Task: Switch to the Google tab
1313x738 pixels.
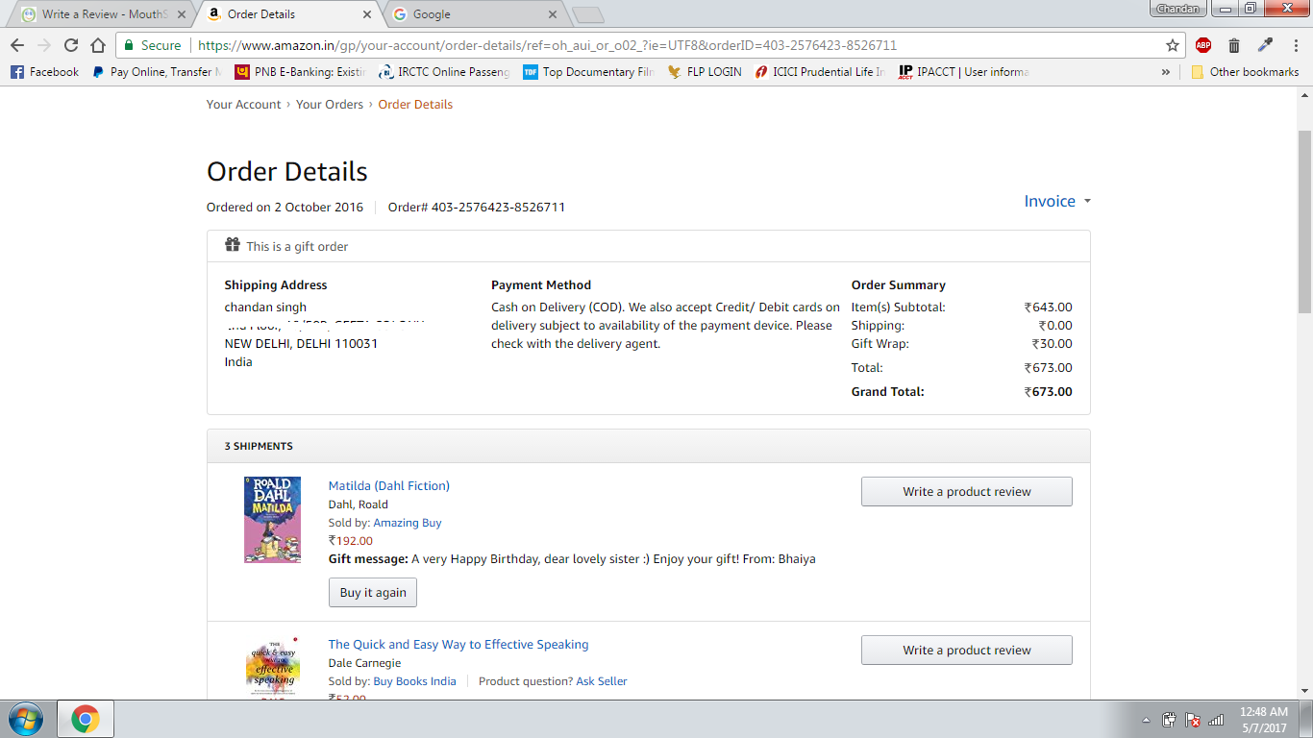Action: [471, 14]
